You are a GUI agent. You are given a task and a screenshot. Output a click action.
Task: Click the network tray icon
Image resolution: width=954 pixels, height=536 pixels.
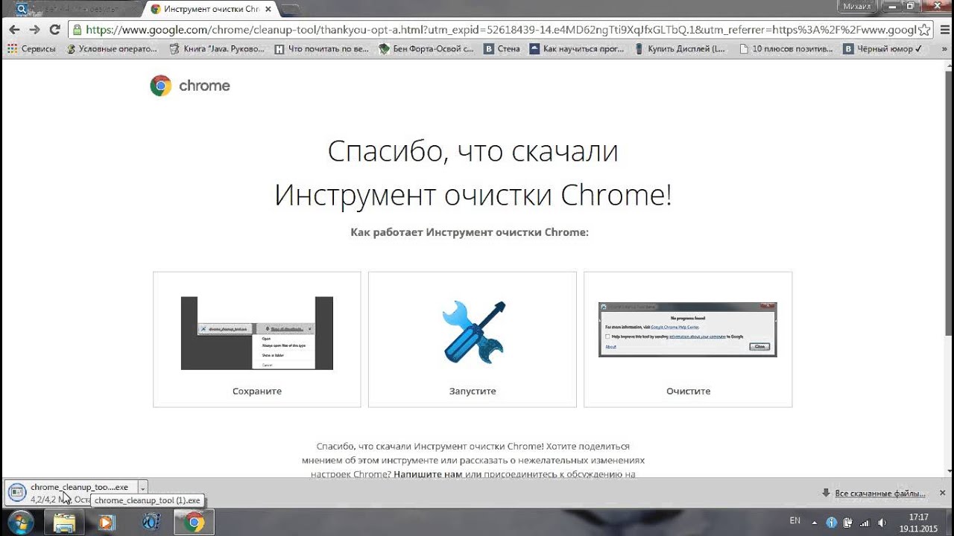[x=865, y=522]
